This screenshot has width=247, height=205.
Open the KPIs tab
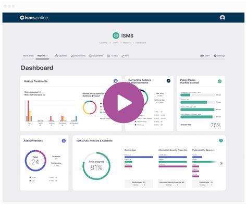coord(126,56)
